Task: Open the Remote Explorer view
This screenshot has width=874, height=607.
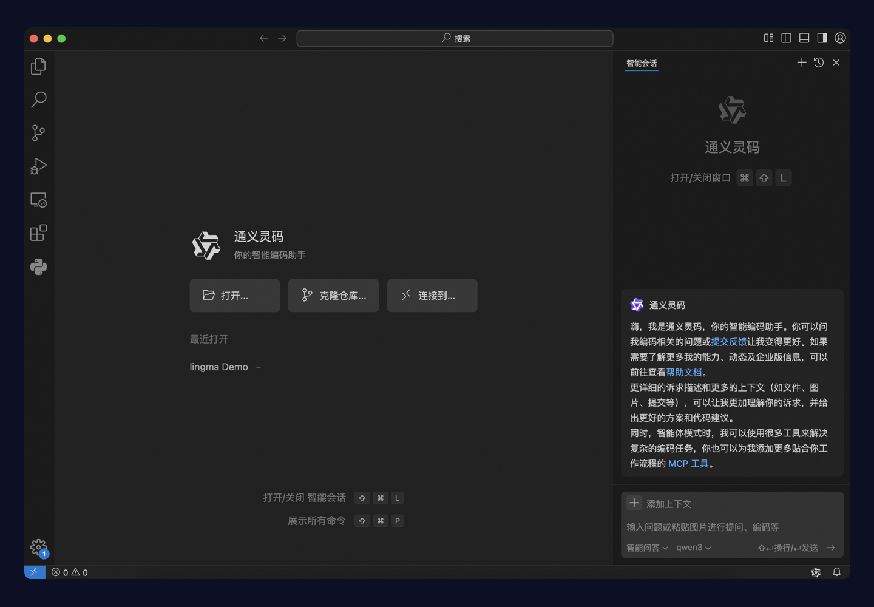Action: pyautogui.click(x=39, y=200)
